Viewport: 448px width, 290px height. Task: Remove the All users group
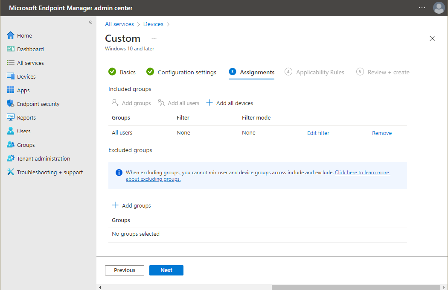(x=382, y=133)
